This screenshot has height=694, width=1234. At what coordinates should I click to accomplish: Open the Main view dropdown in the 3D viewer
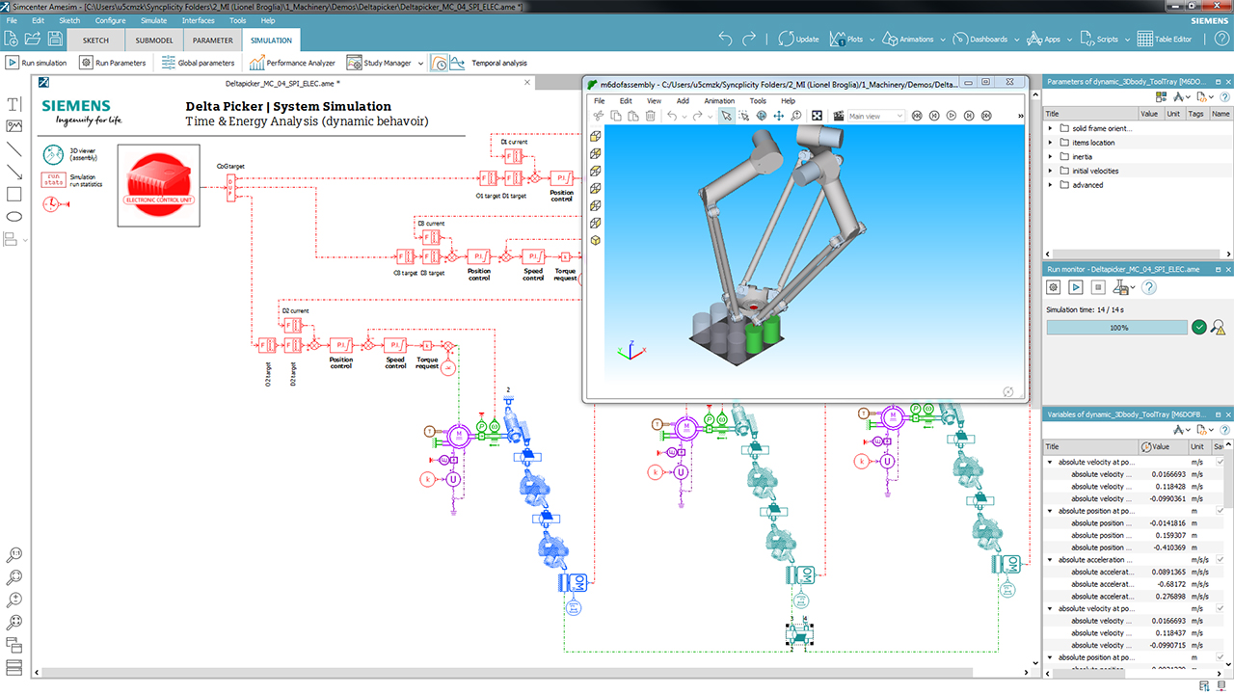(x=873, y=117)
